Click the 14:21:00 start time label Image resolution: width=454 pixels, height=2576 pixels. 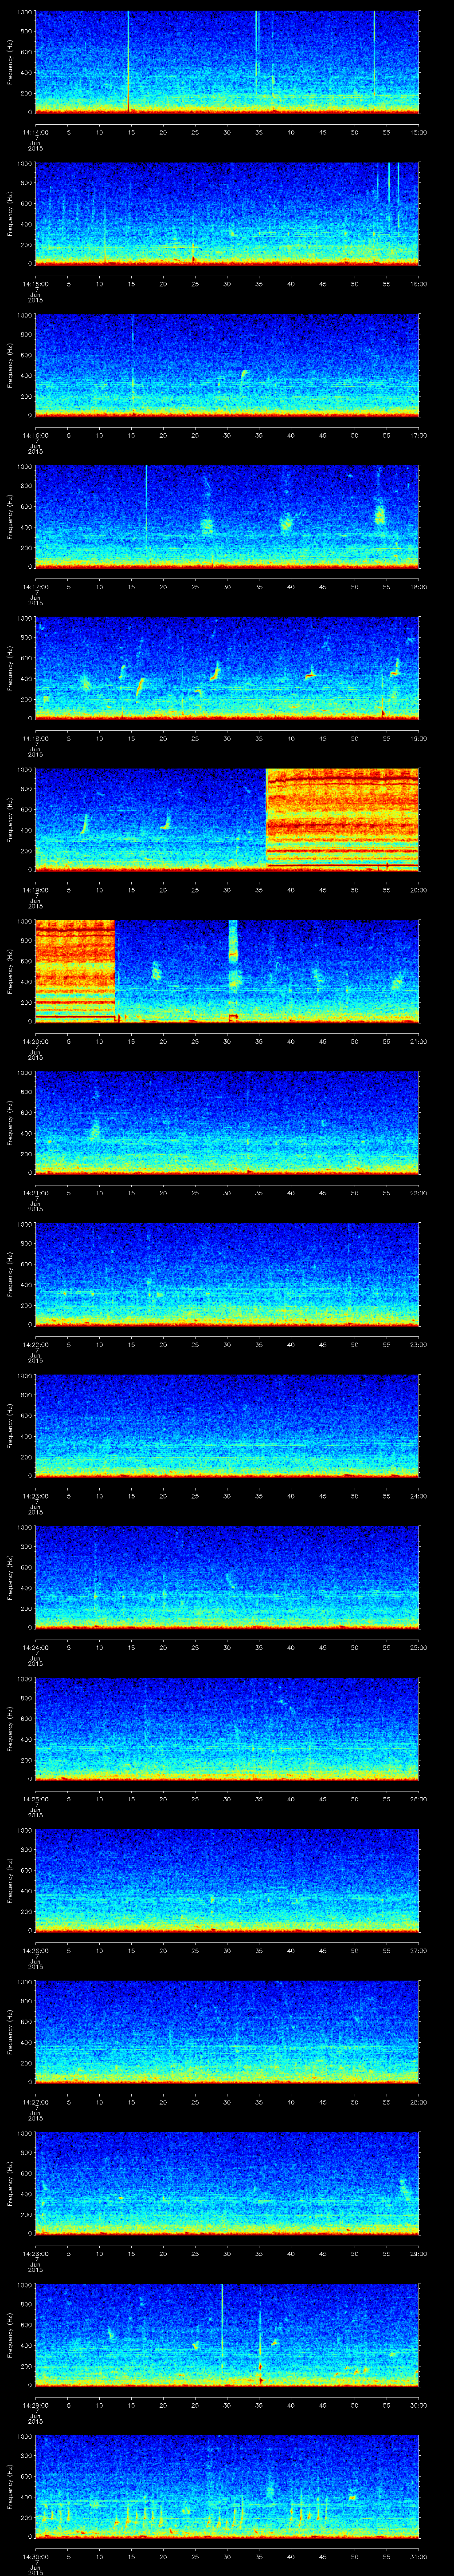[x=35, y=1192]
